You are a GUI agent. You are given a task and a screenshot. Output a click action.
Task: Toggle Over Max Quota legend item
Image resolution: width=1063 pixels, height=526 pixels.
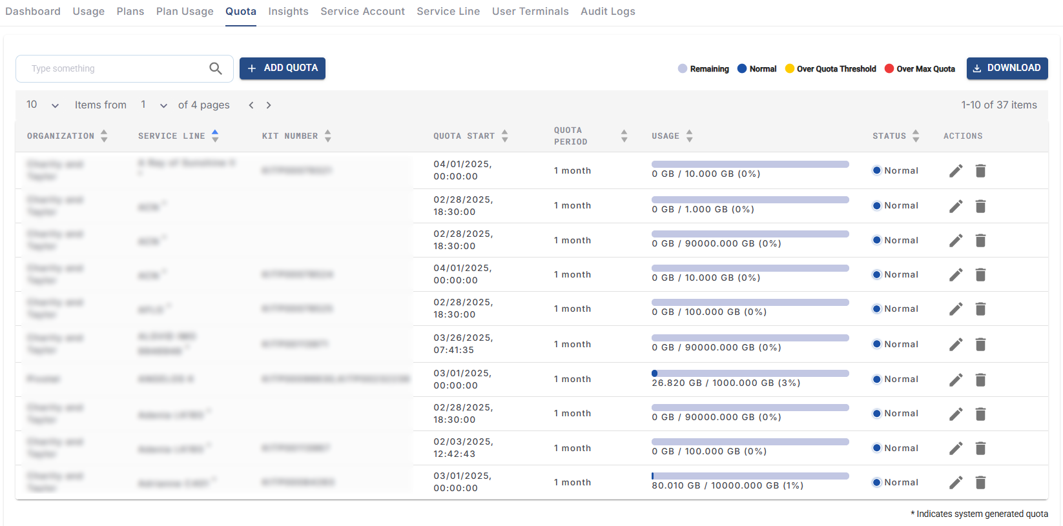point(920,69)
